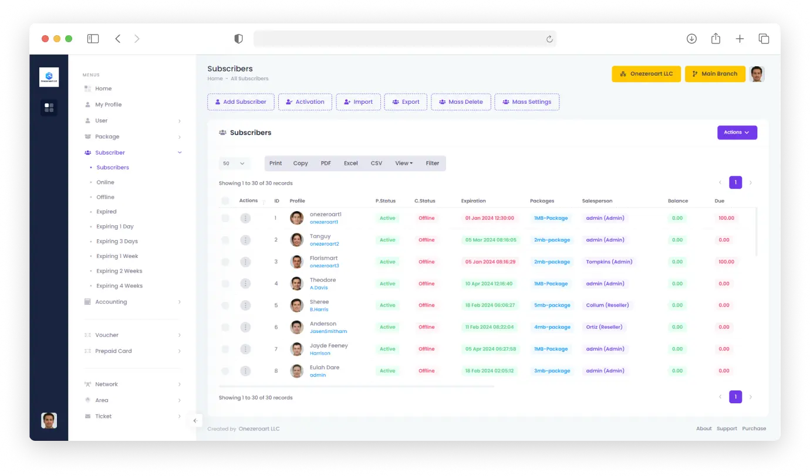
Task: Open actions menu for Jayde Feeney row
Action: click(245, 349)
